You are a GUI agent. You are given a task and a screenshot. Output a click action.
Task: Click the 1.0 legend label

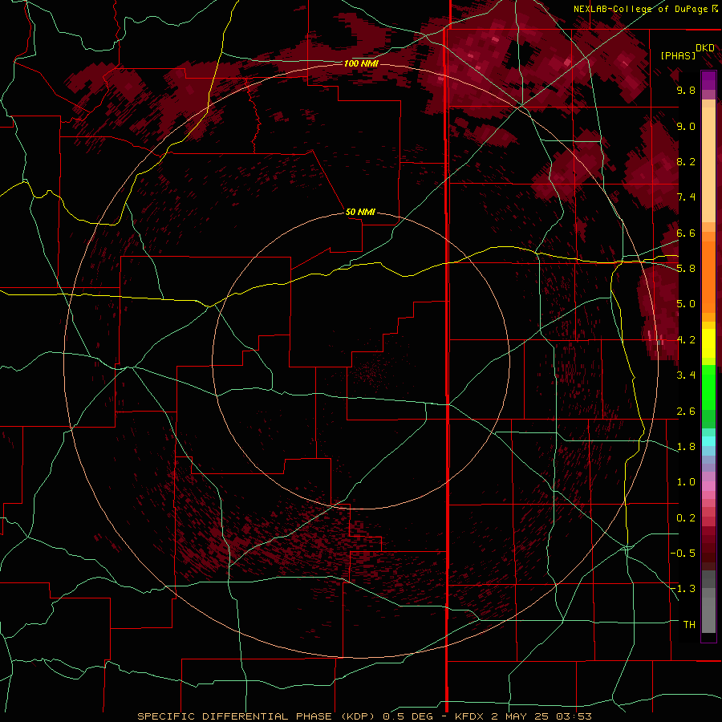[x=686, y=482]
